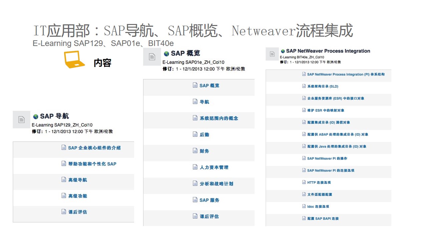This screenshot has height=240, width=427.
Task: Click the E-Learning BIT40e_ZH_Col10 text
Action: click(302, 57)
